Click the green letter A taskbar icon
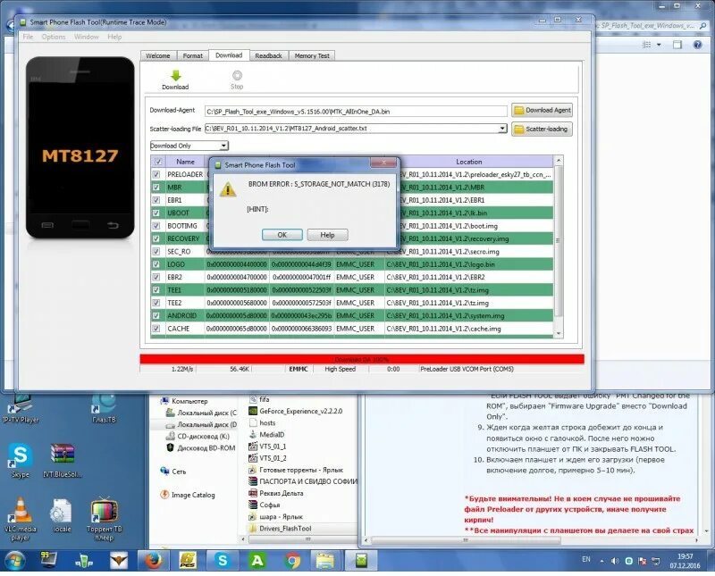Screen dimensions: 715x576 (x=257, y=561)
